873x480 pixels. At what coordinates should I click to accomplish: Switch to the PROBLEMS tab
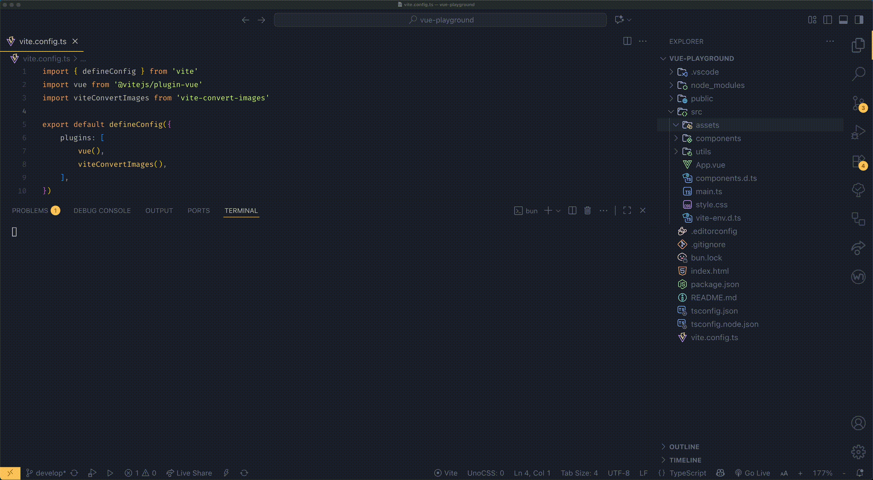tap(30, 211)
